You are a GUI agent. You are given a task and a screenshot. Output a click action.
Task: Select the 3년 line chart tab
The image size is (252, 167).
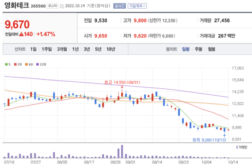(87, 49)
